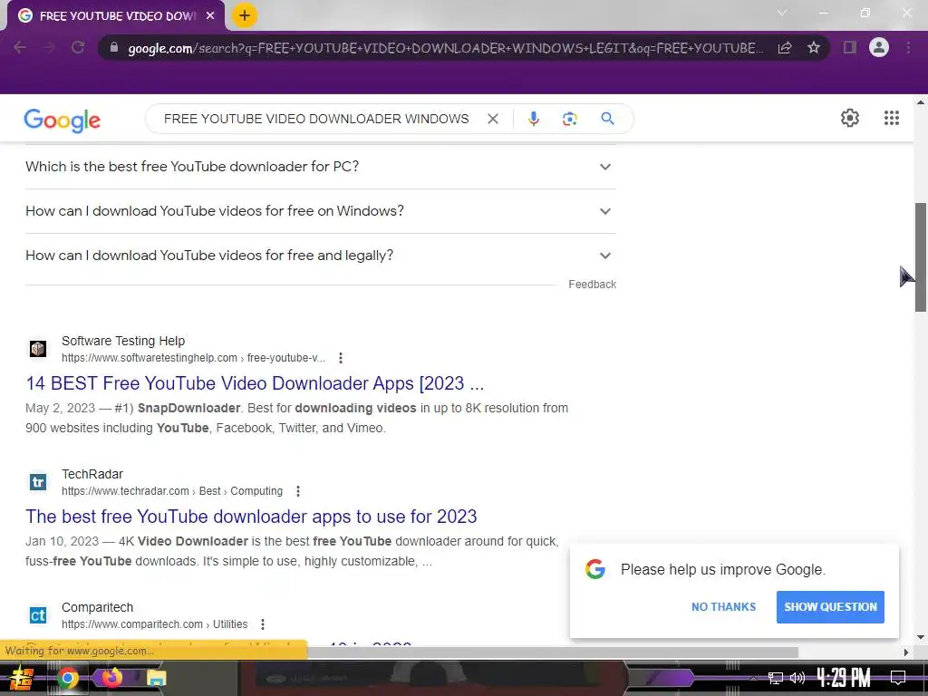Image resolution: width=928 pixels, height=696 pixels.
Task: Close the FREE YOUTUBE VIDEO DOWNLOADER tab
Action: pyautogui.click(x=210, y=16)
